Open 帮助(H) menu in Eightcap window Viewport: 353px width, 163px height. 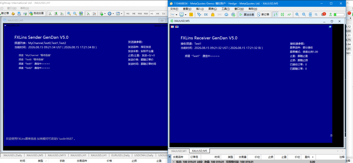click(25, 8)
